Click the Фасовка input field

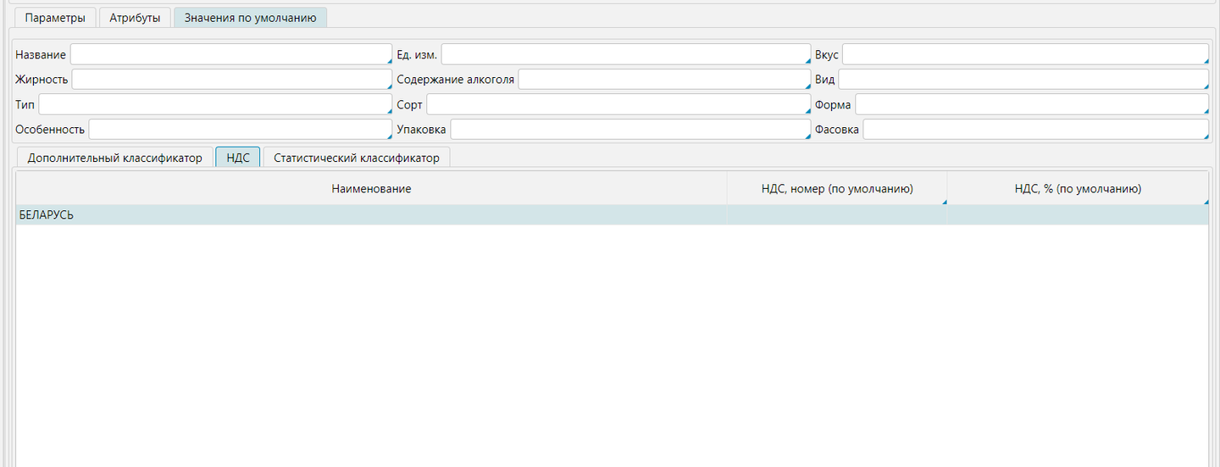(1034, 130)
